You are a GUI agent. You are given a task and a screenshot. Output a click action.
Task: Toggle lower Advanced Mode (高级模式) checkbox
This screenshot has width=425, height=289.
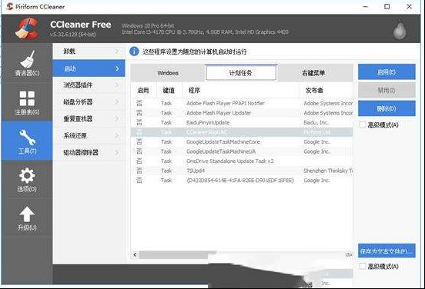(363, 266)
